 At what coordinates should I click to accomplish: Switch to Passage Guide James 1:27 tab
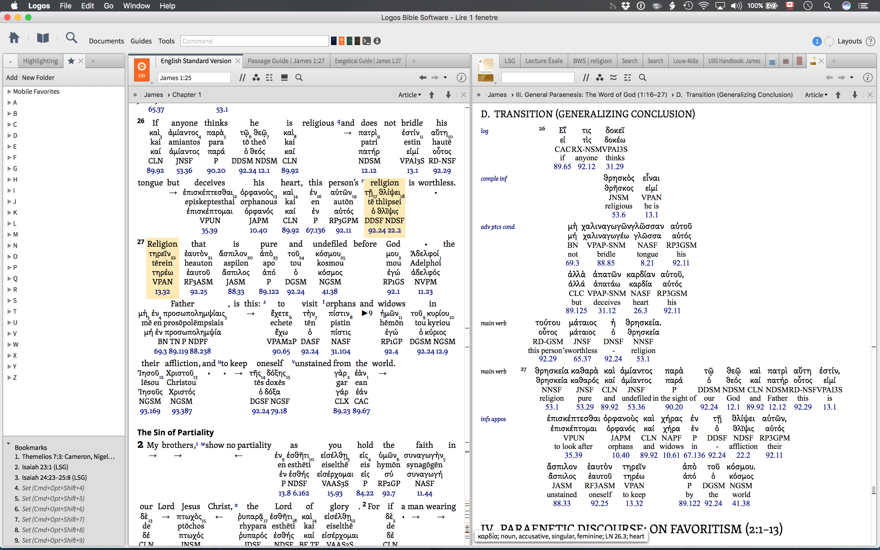pos(286,61)
